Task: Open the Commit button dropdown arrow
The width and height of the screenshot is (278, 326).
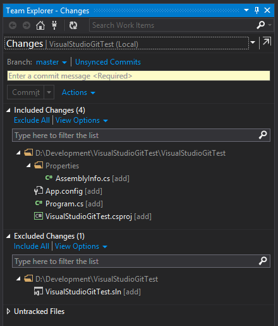Action: (49, 92)
